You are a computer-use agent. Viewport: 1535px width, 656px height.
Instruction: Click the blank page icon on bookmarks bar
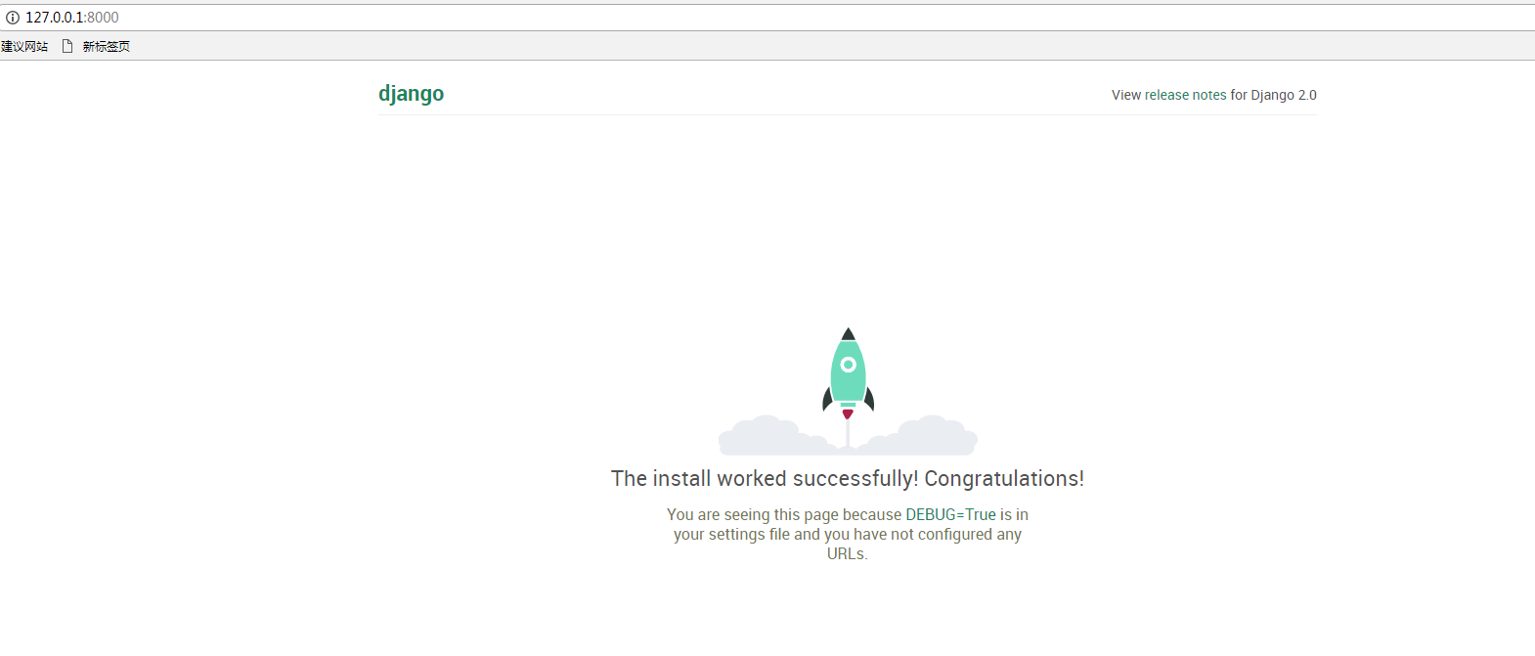point(67,46)
